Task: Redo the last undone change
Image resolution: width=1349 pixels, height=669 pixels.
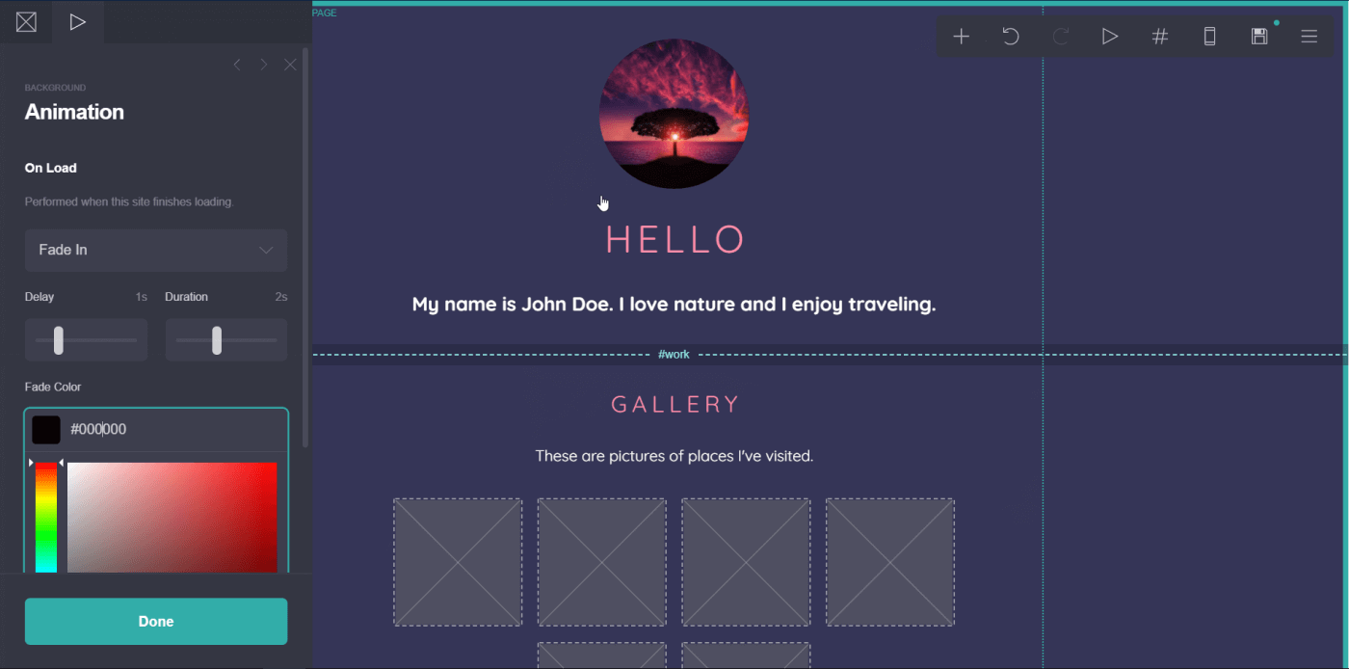Action: [x=1061, y=37]
